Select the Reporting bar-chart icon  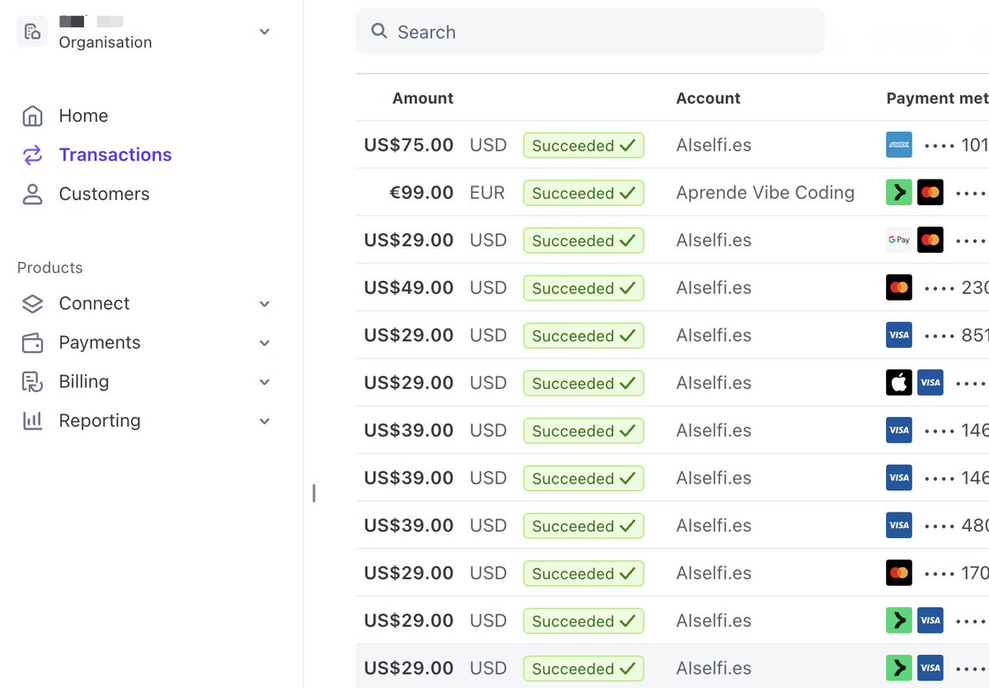pyautogui.click(x=33, y=420)
